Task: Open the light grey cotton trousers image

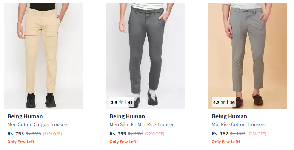Action: point(248,56)
